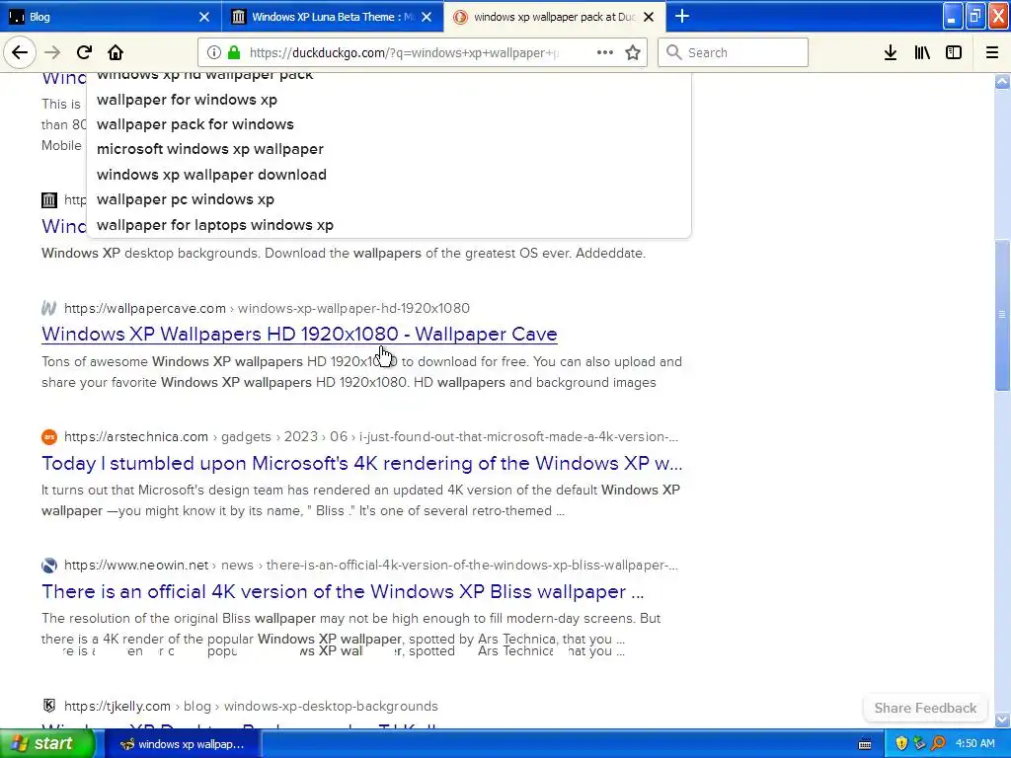Open the Firefox hamburger menu
Screen dimensions: 1011x758
point(992,52)
